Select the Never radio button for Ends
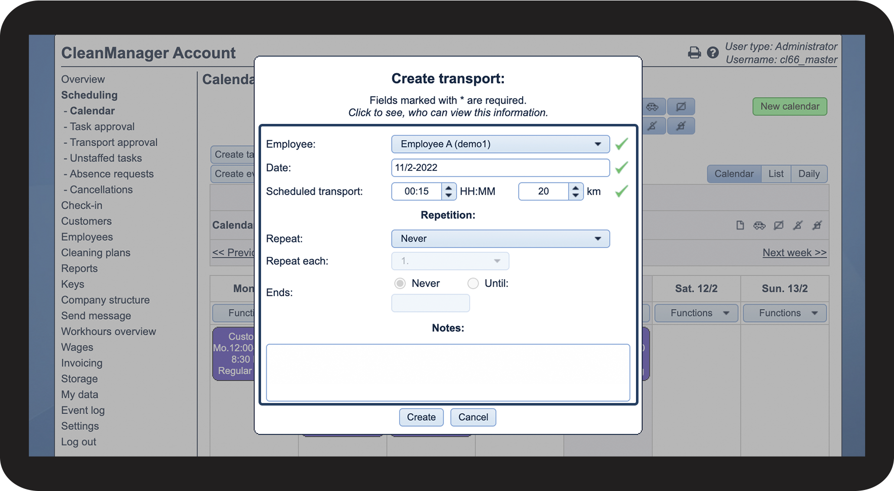The width and height of the screenshot is (894, 491). pyautogui.click(x=400, y=284)
